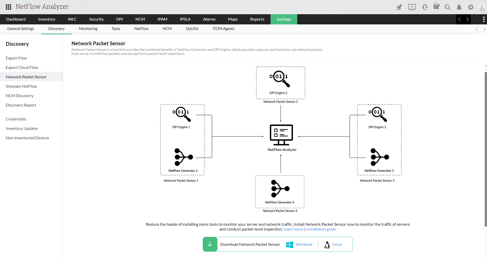Open the Maps menu
The image size is (487, 259).
click(233, 19)
